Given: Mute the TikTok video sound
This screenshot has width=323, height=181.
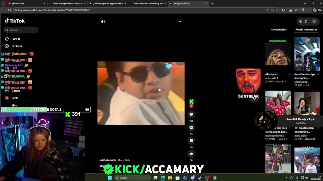Looking at the screenshot, I should click(x=103, y=22).
